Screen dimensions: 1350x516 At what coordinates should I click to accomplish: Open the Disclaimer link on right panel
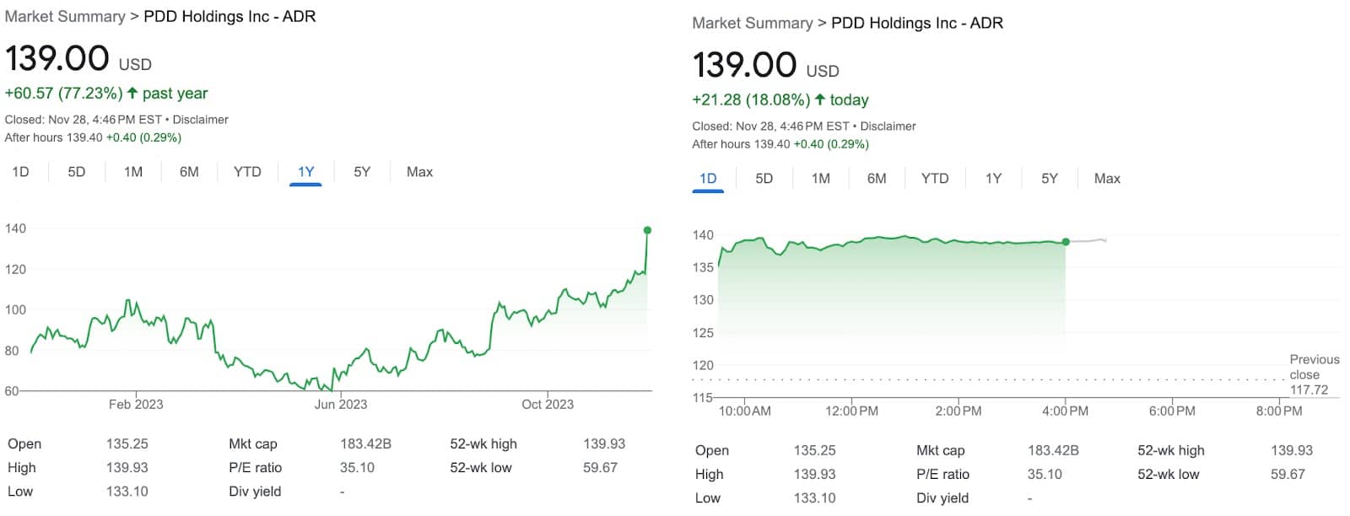pyautogui.click(x=888, y=126)
